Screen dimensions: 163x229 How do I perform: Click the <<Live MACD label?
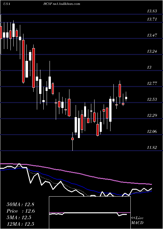(x=137, y=220)
